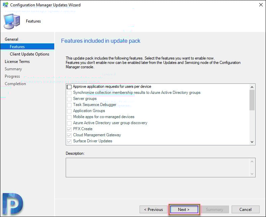The image size is (266, 217).
Task: Select General in the wizard steps
Action: click(x=11, y=39)
